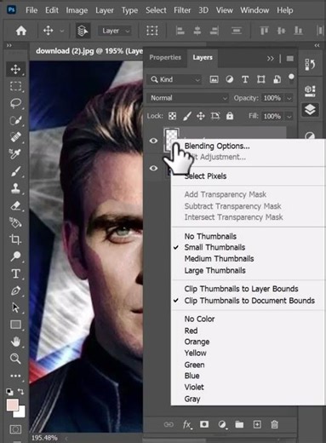The image size is (326, 443).
Task: Click the Home icon in options bar
Action: (21, 31)
